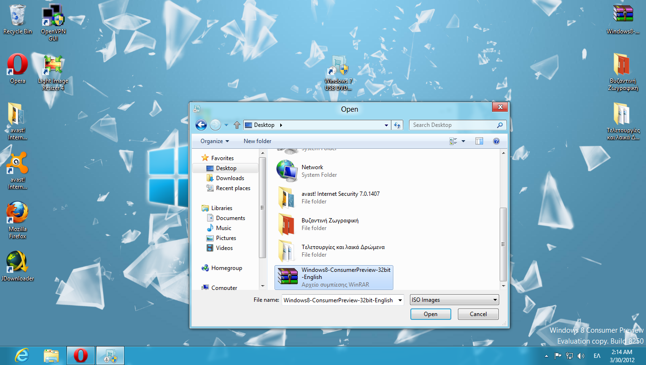This screenshot has height=365, width=646.
Task: Select Pictures library in navigation pane
Action: coord(226,238)
